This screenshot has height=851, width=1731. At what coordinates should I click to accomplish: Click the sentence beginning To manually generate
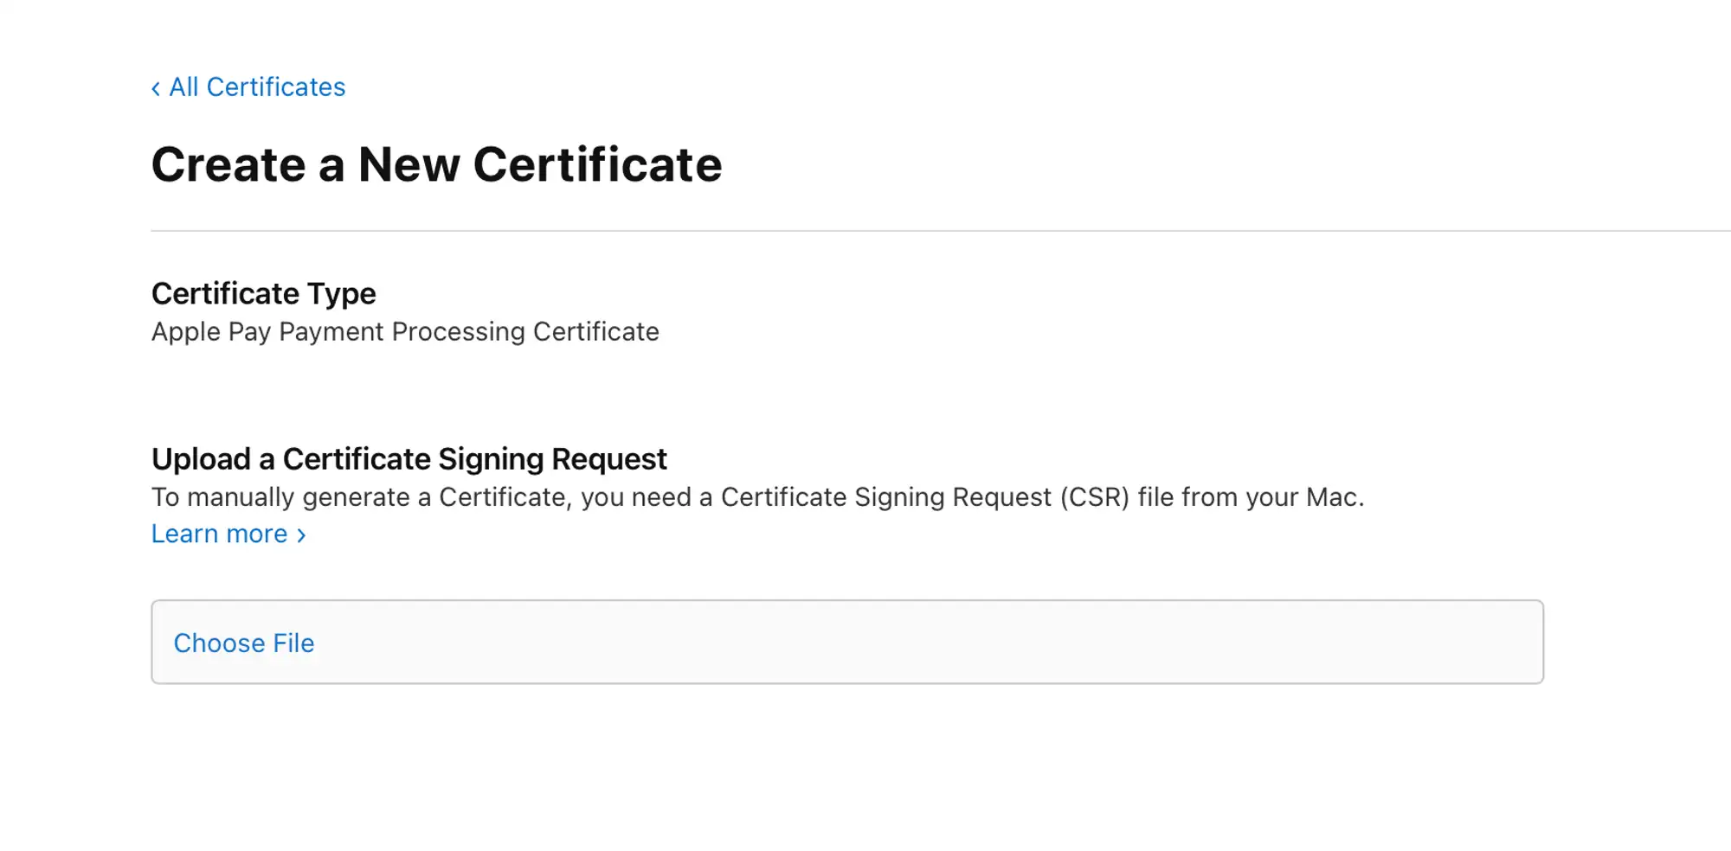click(x=757, y=497)
